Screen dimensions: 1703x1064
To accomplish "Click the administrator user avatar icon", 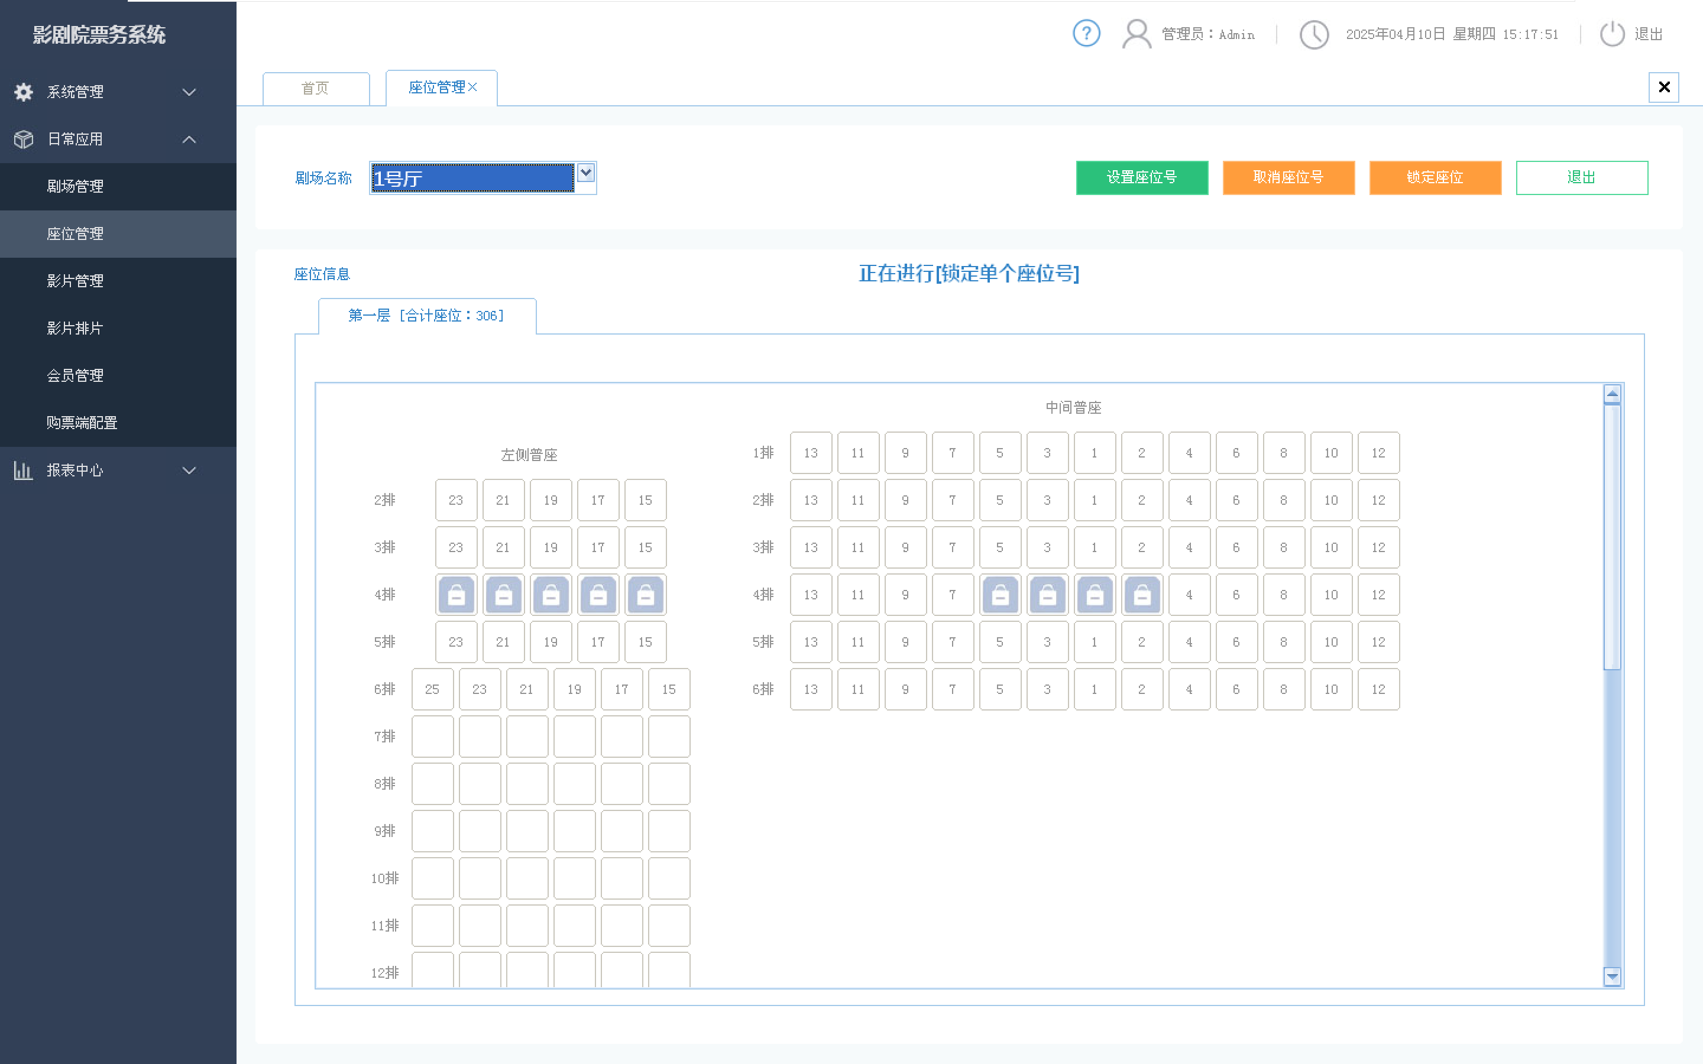I will (1136, 34).
